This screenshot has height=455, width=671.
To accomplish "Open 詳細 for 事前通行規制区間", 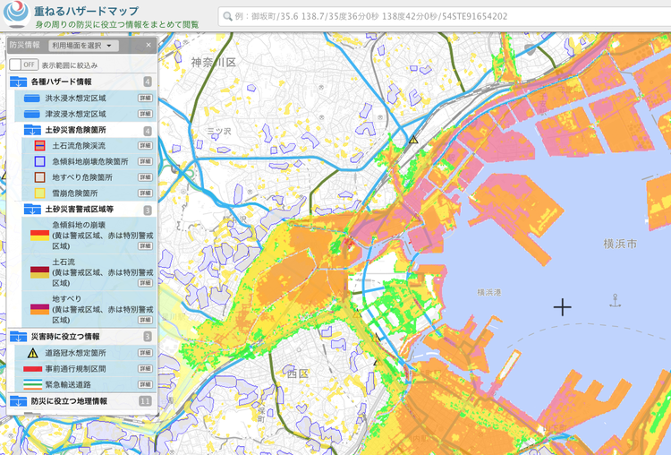I will coord(144,369).
